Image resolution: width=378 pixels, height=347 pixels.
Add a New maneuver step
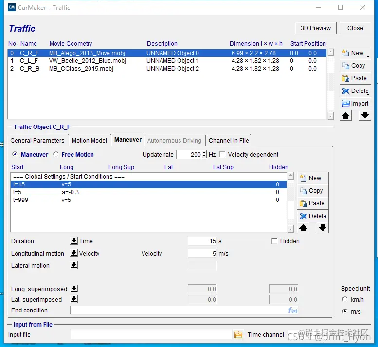point(313,178)
